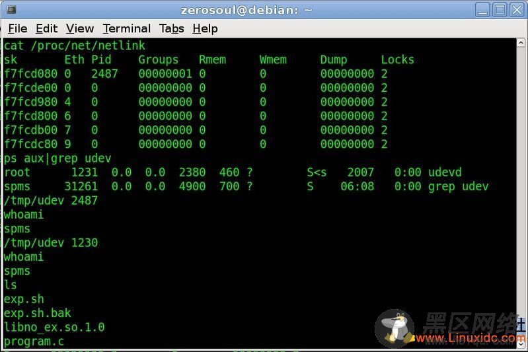Click the 'Dump' column header
This screenshot has width=528, height=352.
pyautogui.click(x=333, y=59)
